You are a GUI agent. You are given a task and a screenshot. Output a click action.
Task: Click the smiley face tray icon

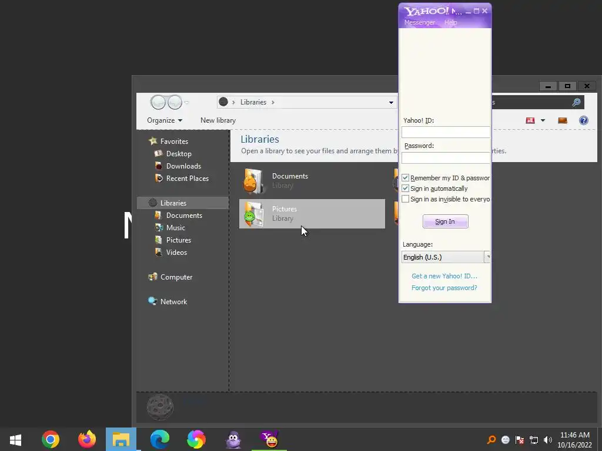pos(505,440)
